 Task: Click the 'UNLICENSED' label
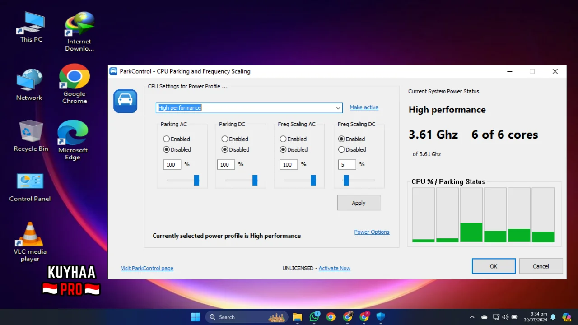(x=298, y=268)
